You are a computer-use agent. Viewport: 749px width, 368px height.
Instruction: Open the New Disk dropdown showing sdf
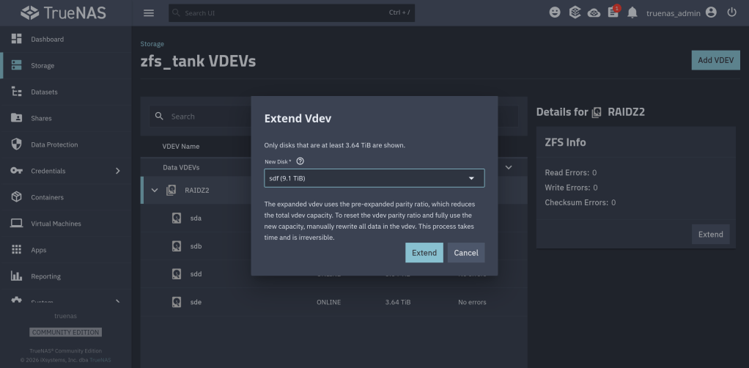374,178
